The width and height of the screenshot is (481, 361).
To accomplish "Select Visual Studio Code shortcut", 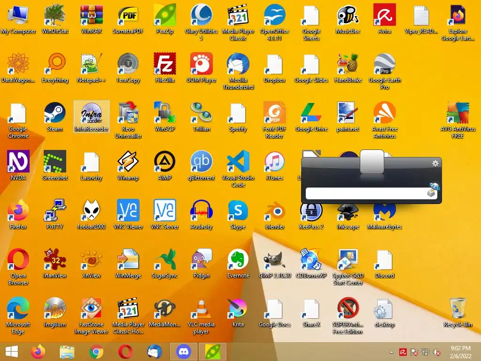I will click(238, 169).
